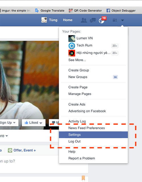Open the Object Debugger bookmark
Viewport: 142px width, 182px height.
pyautogui.click(x=121, y=10)
